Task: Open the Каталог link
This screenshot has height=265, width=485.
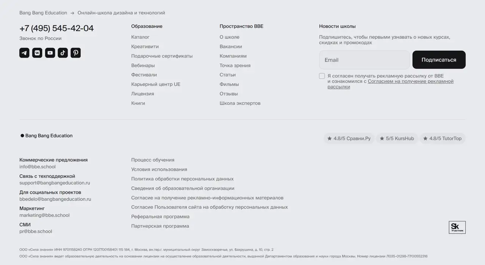Action: tap(140, 37)
